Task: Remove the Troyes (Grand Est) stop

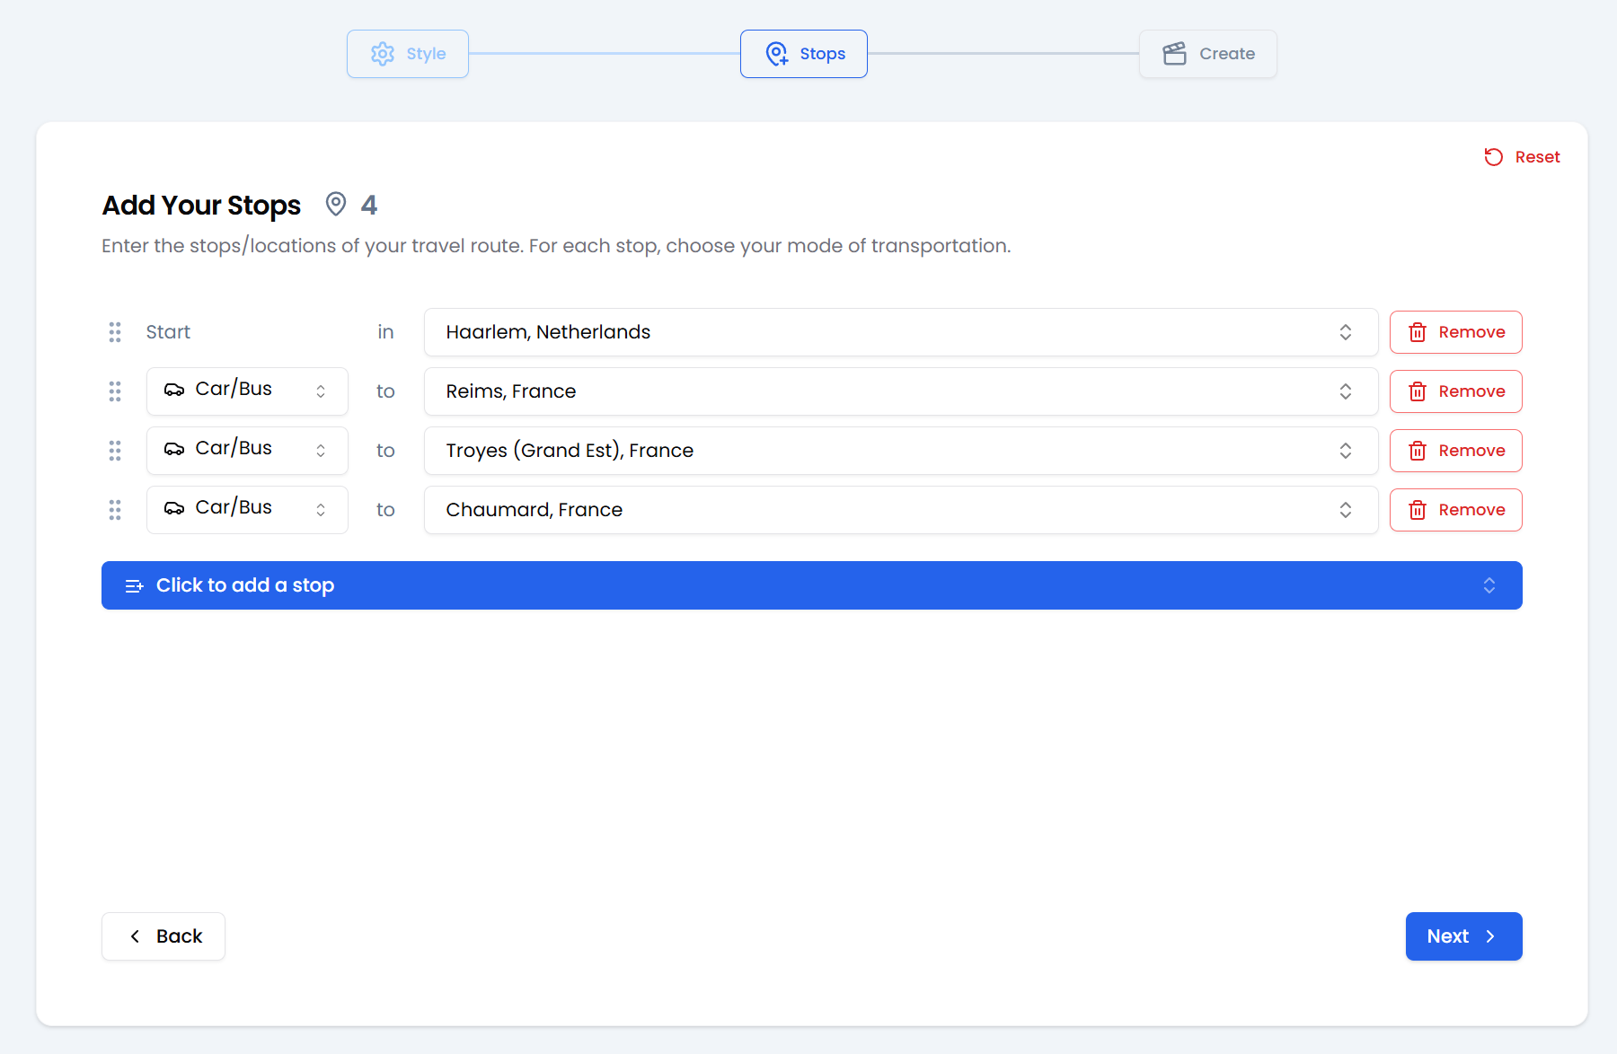Action: [x=1455, y=451]
